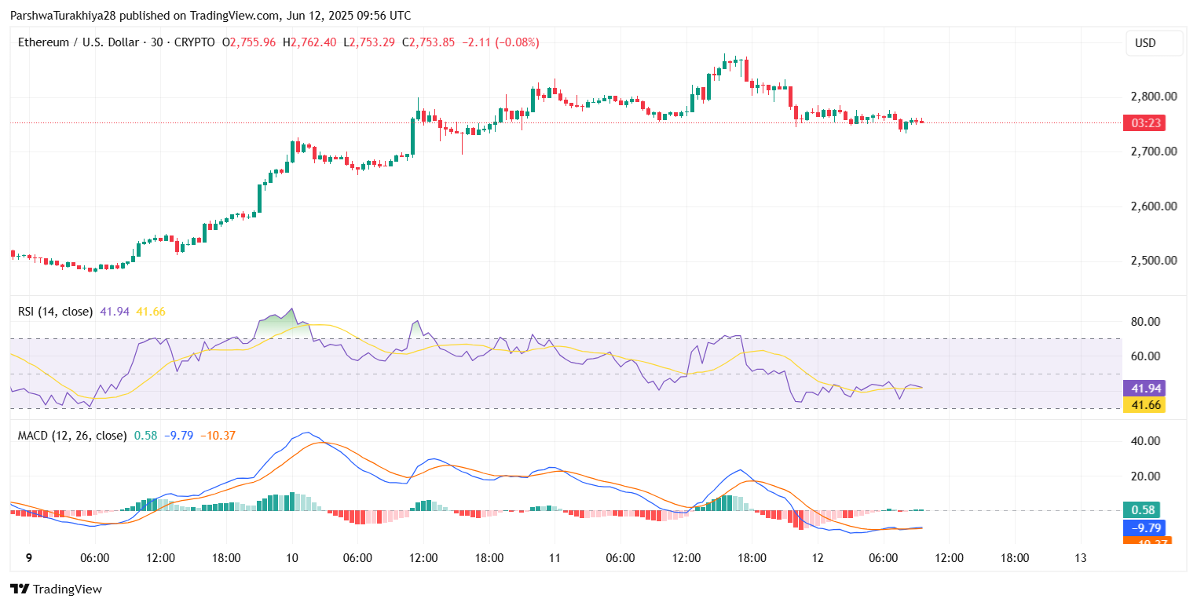Select the MACD (12, 26, close) indicator label
The image size is (1197, 606).
coord(72,435)
